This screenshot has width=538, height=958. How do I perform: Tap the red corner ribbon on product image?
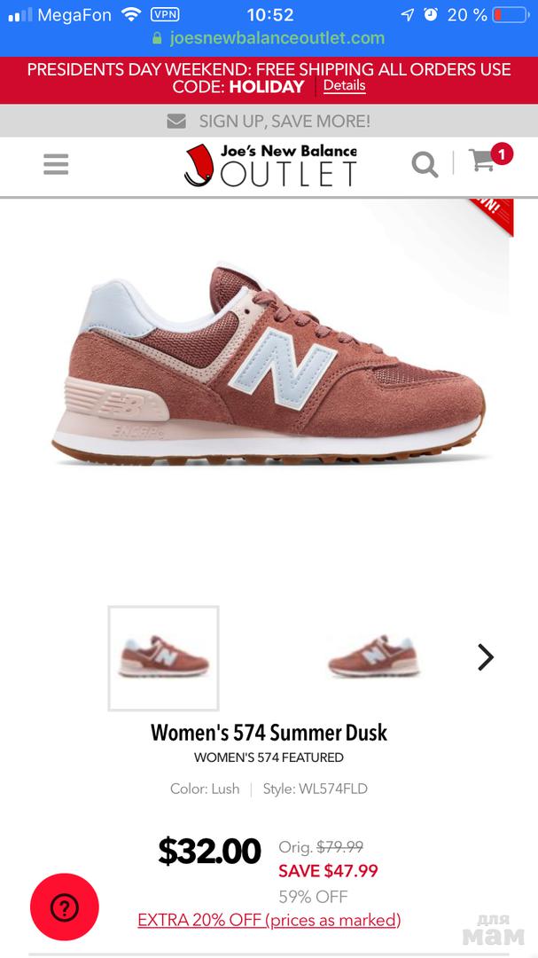click(x=494, y=215)
